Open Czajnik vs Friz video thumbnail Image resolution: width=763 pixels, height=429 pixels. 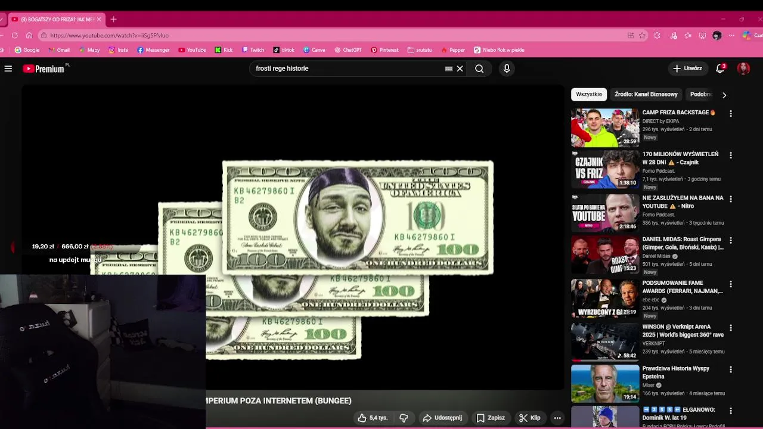(x=605, y=169)
